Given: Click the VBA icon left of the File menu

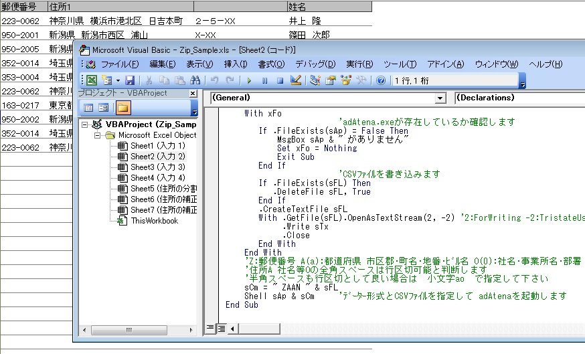Looking at the screenshot, I should coord(90,64).
